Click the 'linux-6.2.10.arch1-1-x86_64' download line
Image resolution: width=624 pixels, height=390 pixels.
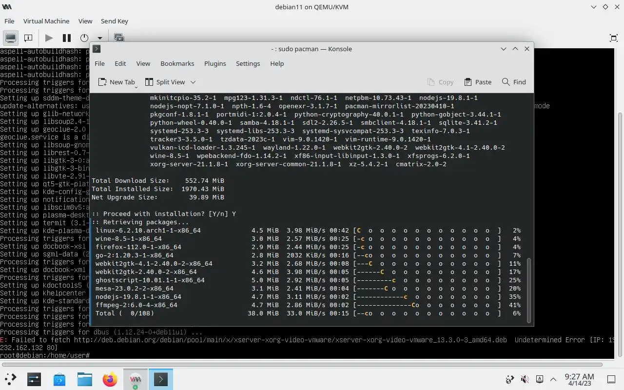click(x=308, y=230)
